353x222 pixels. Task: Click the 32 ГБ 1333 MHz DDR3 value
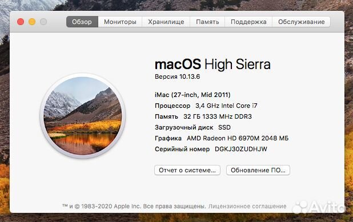click(x=218, y=116)
